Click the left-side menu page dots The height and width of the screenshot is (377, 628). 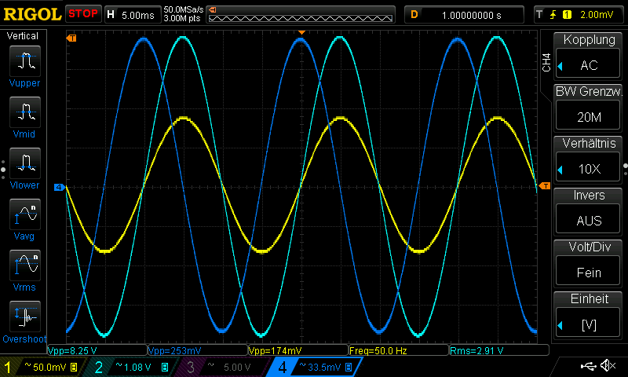coord(3,170)
